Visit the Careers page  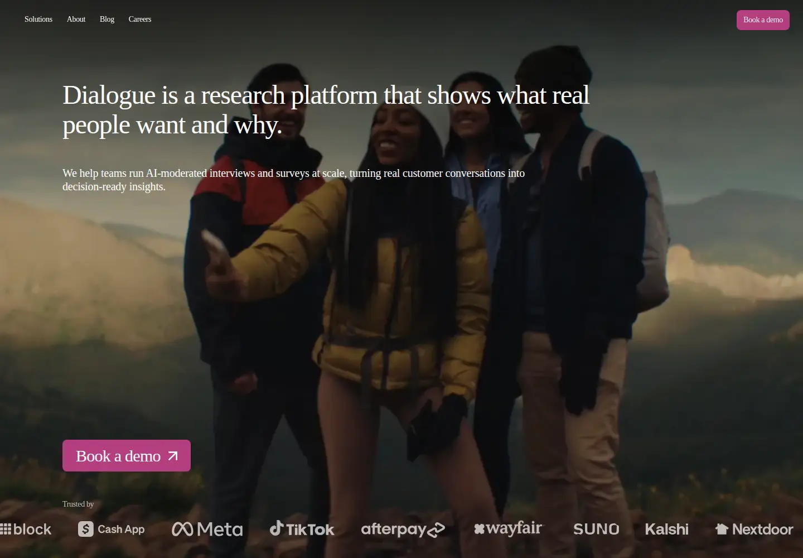click(140, 20)
